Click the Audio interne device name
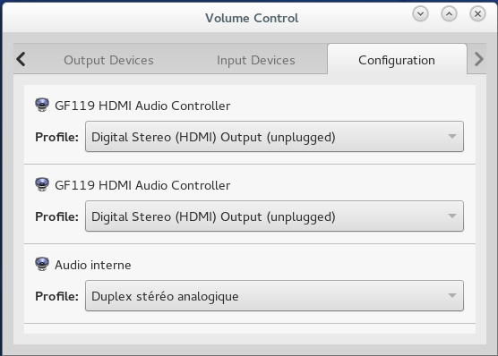Viewport: 498px width, 356px height. [x=93, y=265]
